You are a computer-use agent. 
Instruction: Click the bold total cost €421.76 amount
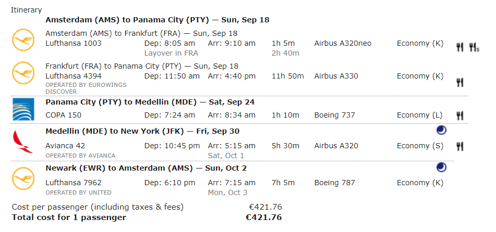click(264, 217)
